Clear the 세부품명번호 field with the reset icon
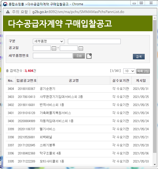Image resolution: width=158 pixels, height=169 pixels. (x=89, y=56)
